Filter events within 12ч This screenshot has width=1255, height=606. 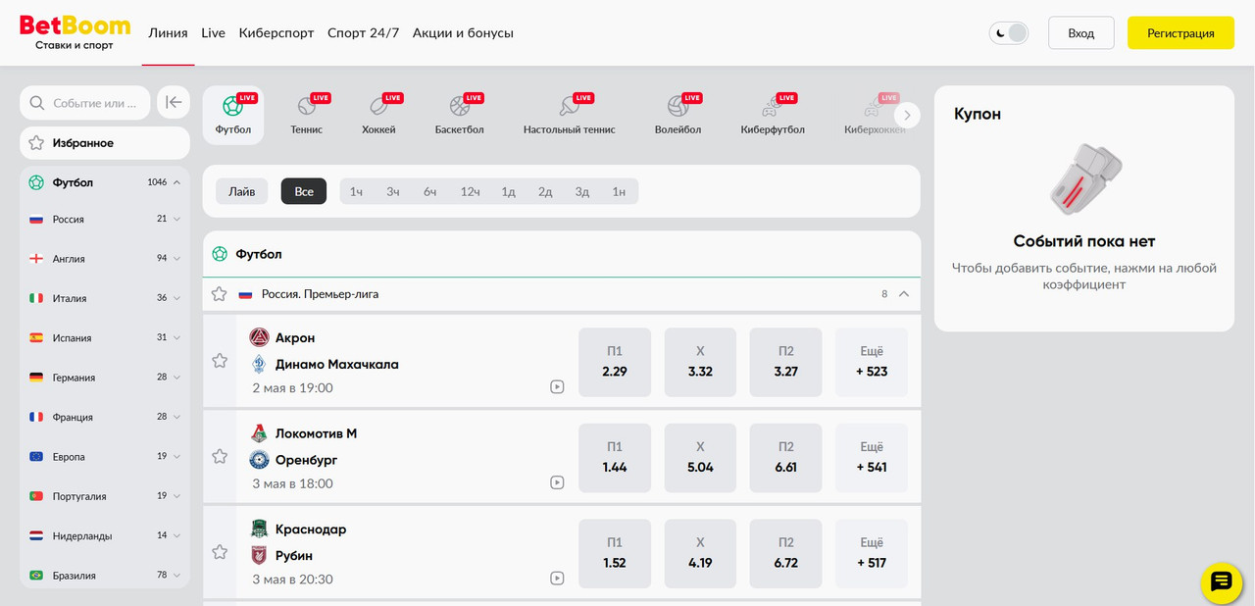(x=471, y=191)
